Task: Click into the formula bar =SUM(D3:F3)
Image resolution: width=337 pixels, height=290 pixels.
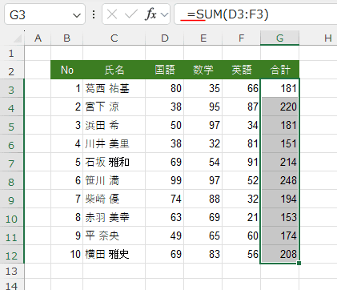Action: (255, 14)
